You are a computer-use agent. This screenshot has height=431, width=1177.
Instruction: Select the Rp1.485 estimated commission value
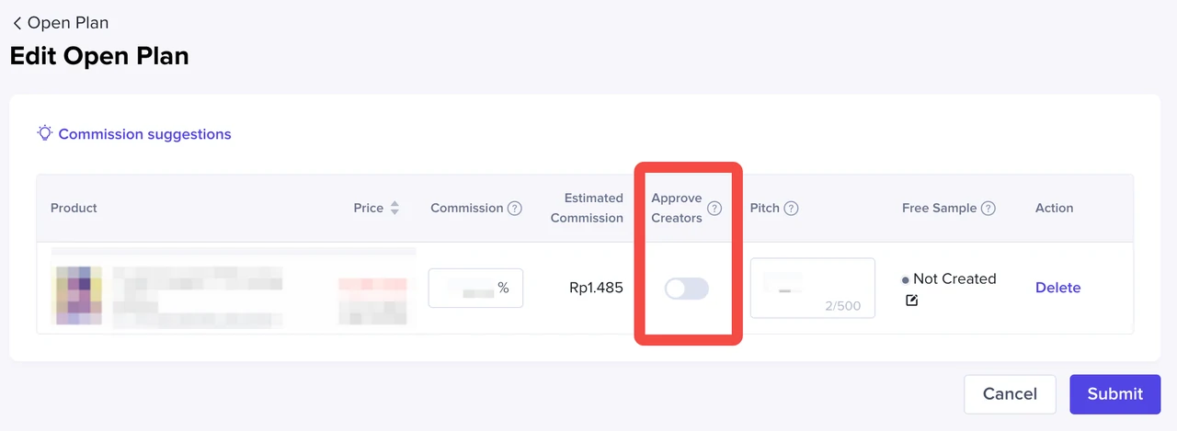[596, 288]
